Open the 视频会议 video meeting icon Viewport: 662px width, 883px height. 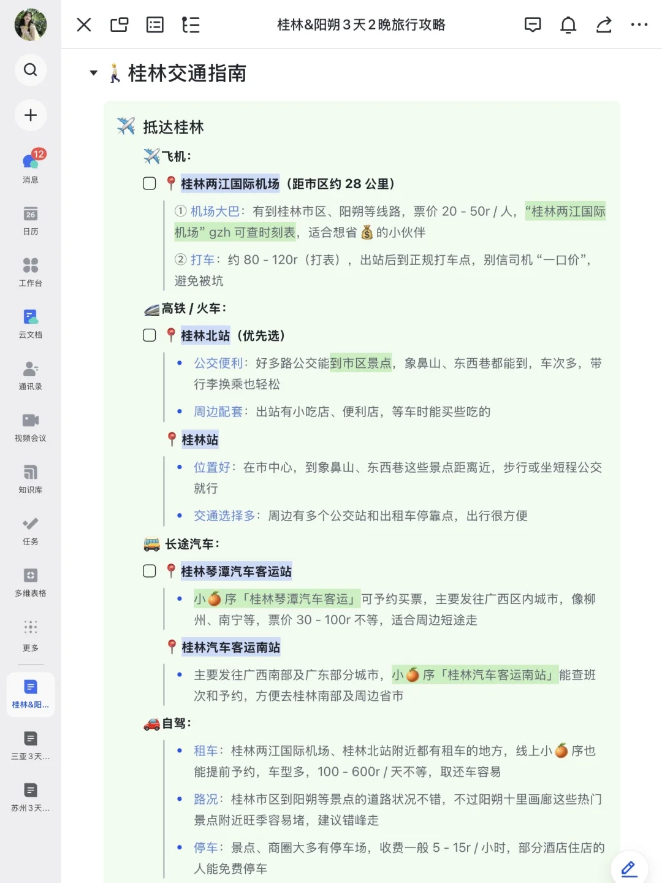[31, 423]
